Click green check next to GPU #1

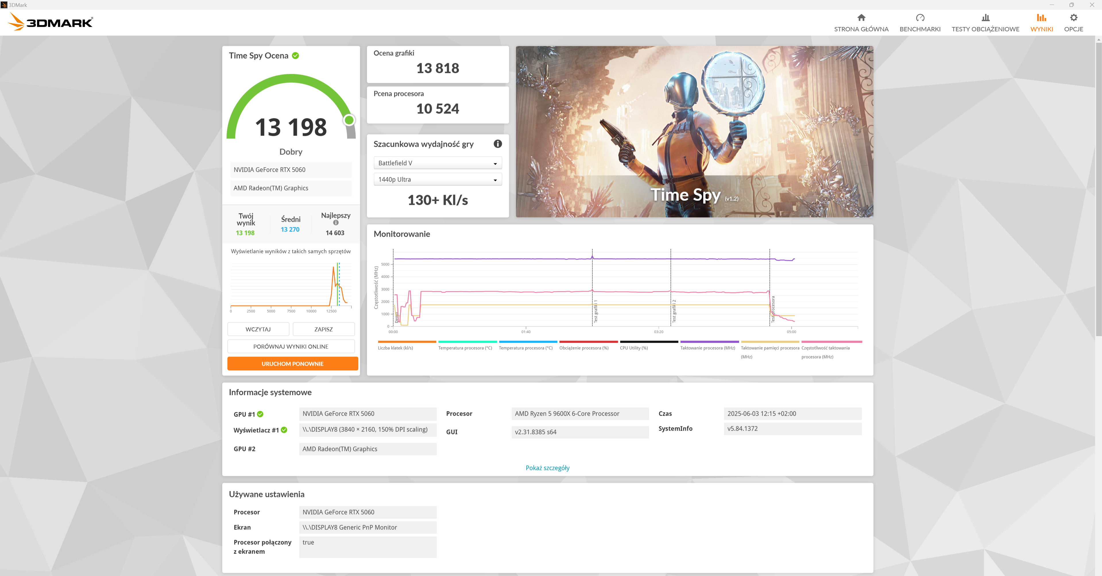click(260, 414)
